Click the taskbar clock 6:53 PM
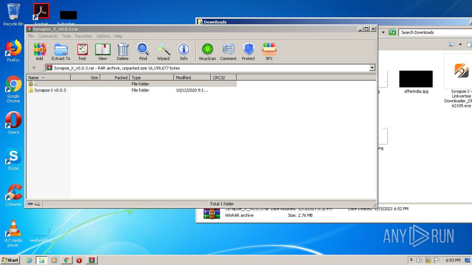472x265 pixels. (453, 260)
